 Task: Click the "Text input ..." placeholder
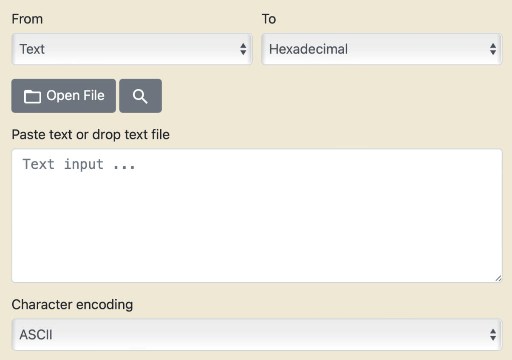coord(79,164)
